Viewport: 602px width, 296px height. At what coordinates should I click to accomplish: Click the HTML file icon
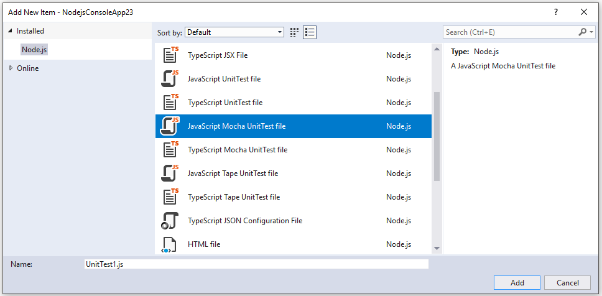[x=169, y=244]
